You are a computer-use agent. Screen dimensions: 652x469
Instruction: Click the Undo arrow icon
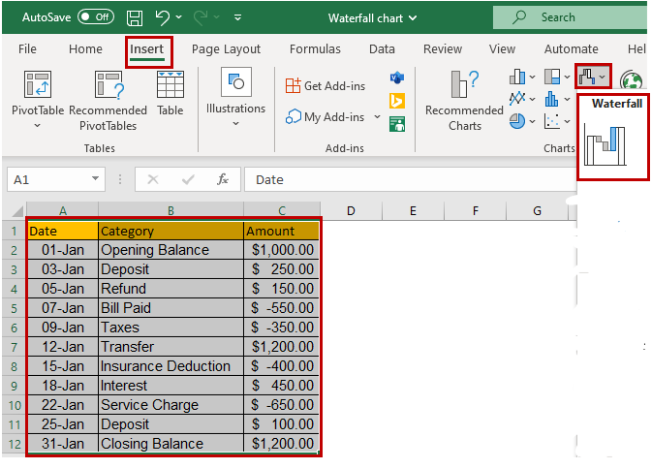pyautogui.click(x=162, y=17)
